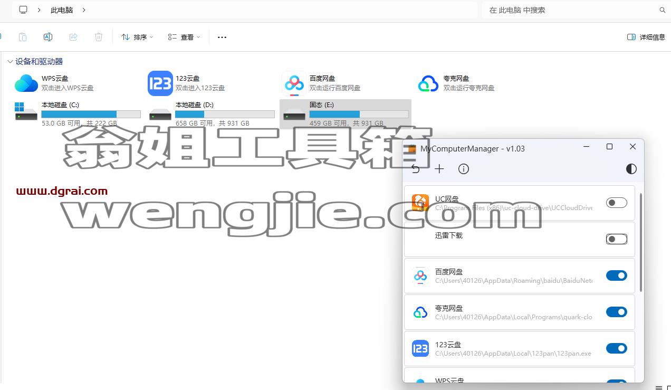This screenshot has width=671, height=390.
Task: Enable the 迅雷下载 toggle switch
Action: [617, 239]
